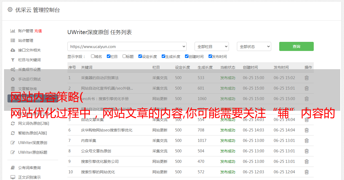Click keyword 庆华购物网站seo搜索引擎优化
The image size is (344, 180).
(107, 130)
